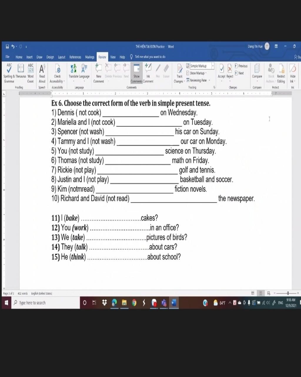This screenshot has width=301, height=377.
Task: Switch to the Design tab
Action: pyautogui.click(x=50, y=57)
